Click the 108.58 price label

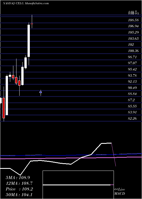point(133,20)
